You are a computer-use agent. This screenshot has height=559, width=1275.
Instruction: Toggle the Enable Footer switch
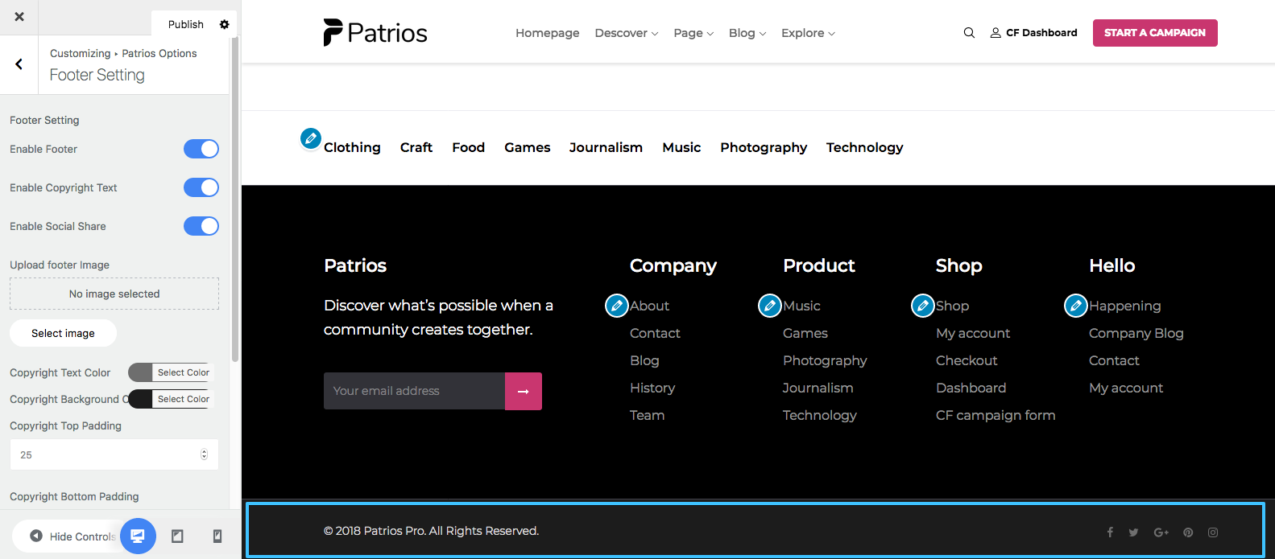coord(201,149)
